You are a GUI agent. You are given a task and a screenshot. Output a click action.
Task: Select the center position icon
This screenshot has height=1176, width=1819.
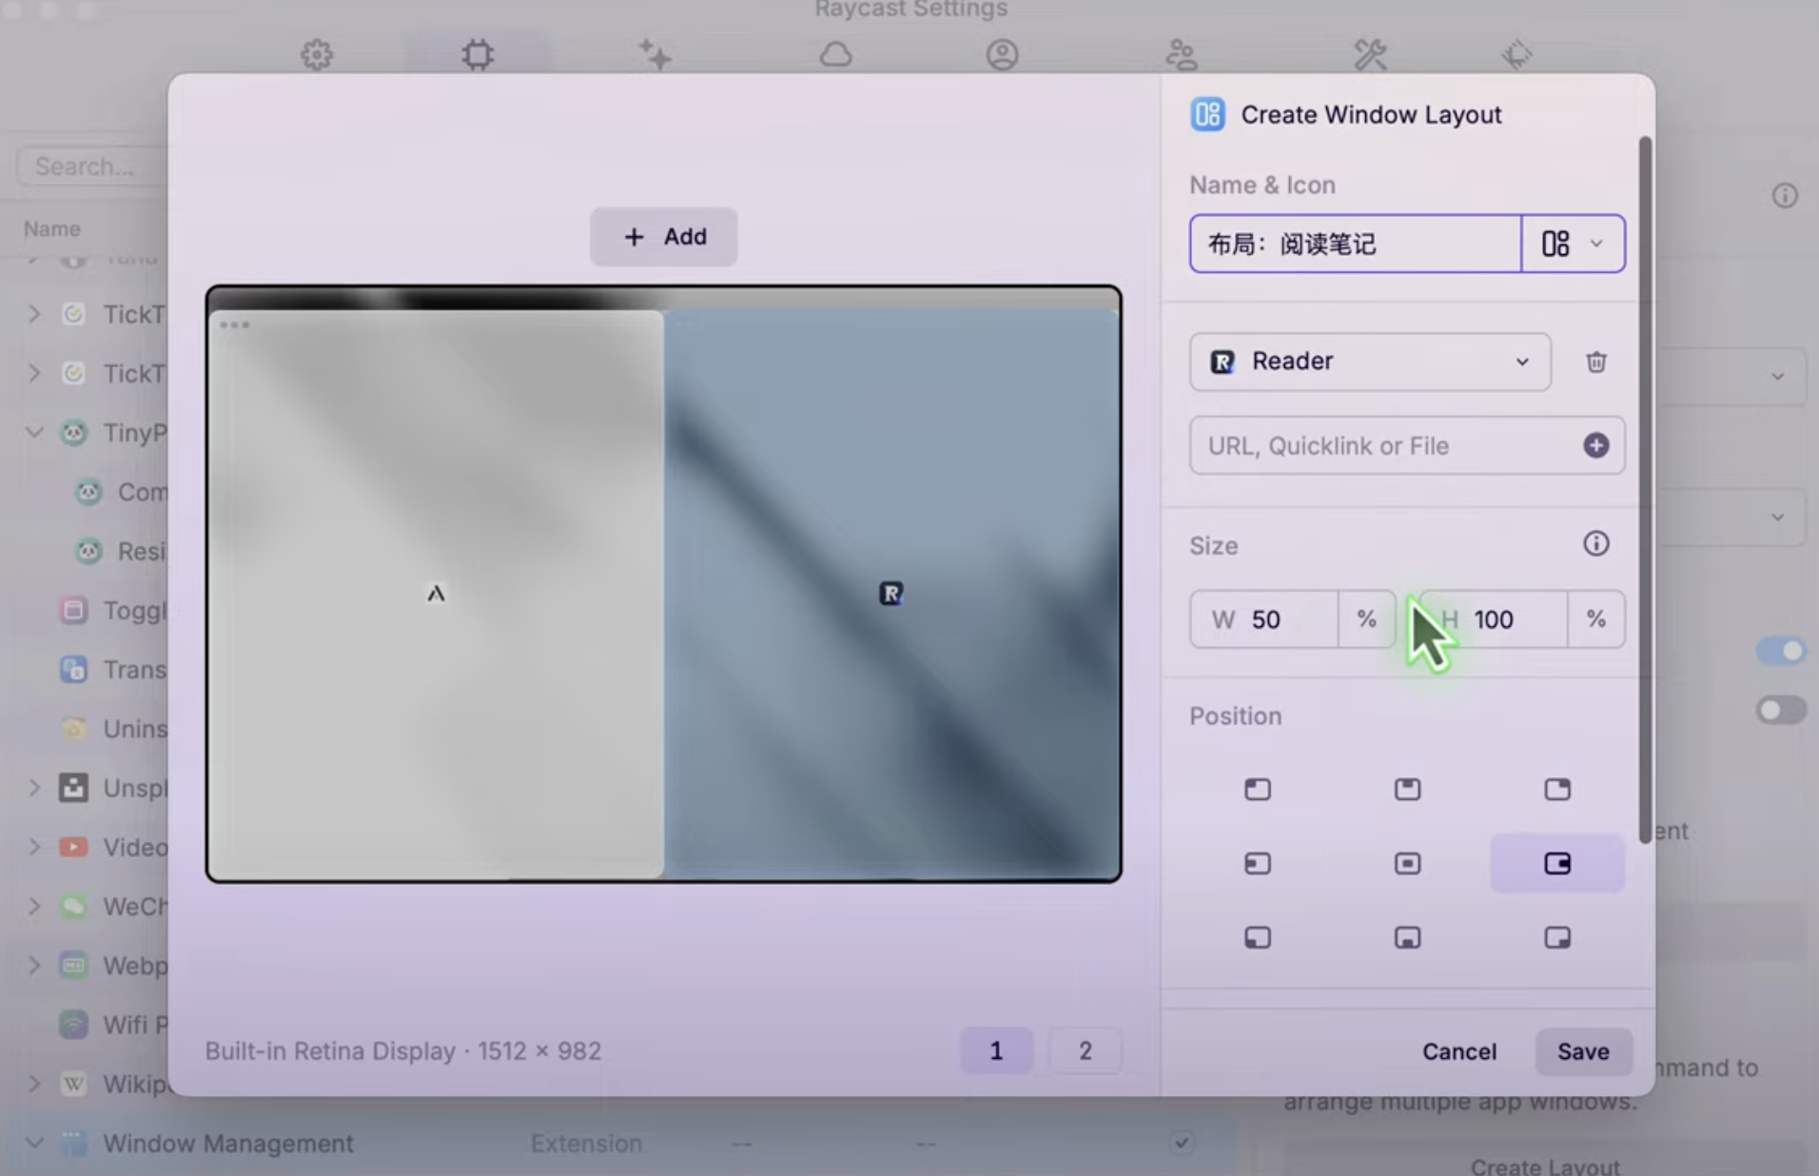1407,864
